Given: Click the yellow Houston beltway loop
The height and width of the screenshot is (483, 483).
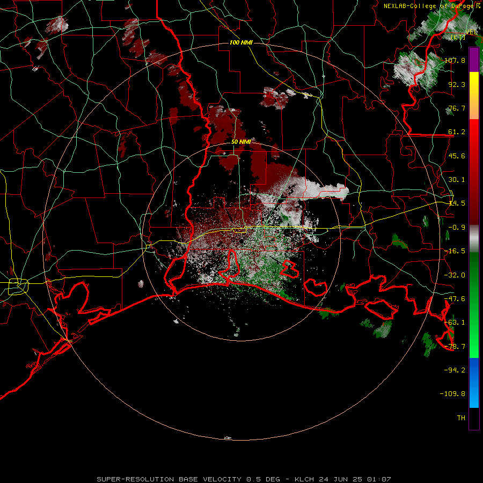Looking at the screenshot, I should [x=18, y=287].
